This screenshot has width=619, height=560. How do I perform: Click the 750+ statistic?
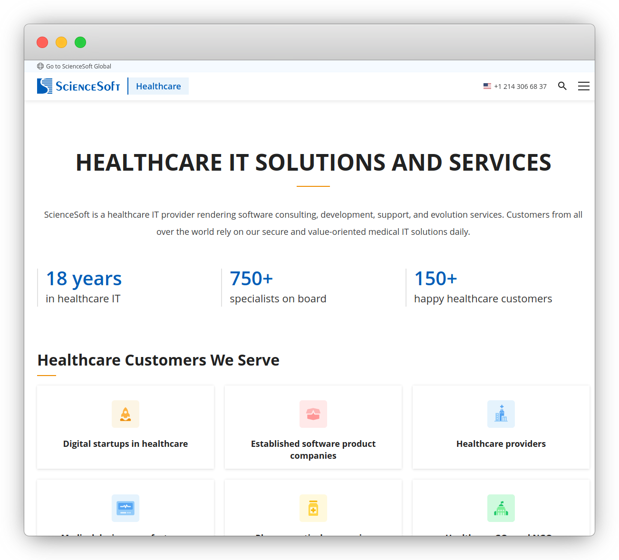(251, 279)
